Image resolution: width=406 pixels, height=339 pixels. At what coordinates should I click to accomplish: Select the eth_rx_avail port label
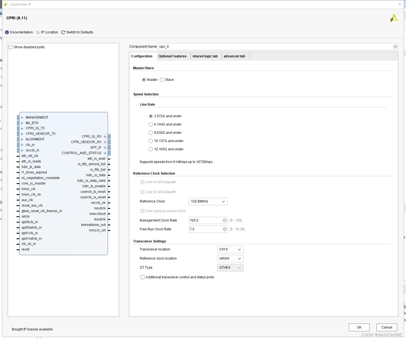coord(96,159)
